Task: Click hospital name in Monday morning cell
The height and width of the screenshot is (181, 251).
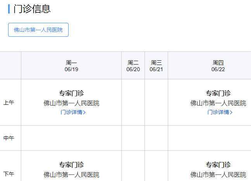Action: [71, 103]
